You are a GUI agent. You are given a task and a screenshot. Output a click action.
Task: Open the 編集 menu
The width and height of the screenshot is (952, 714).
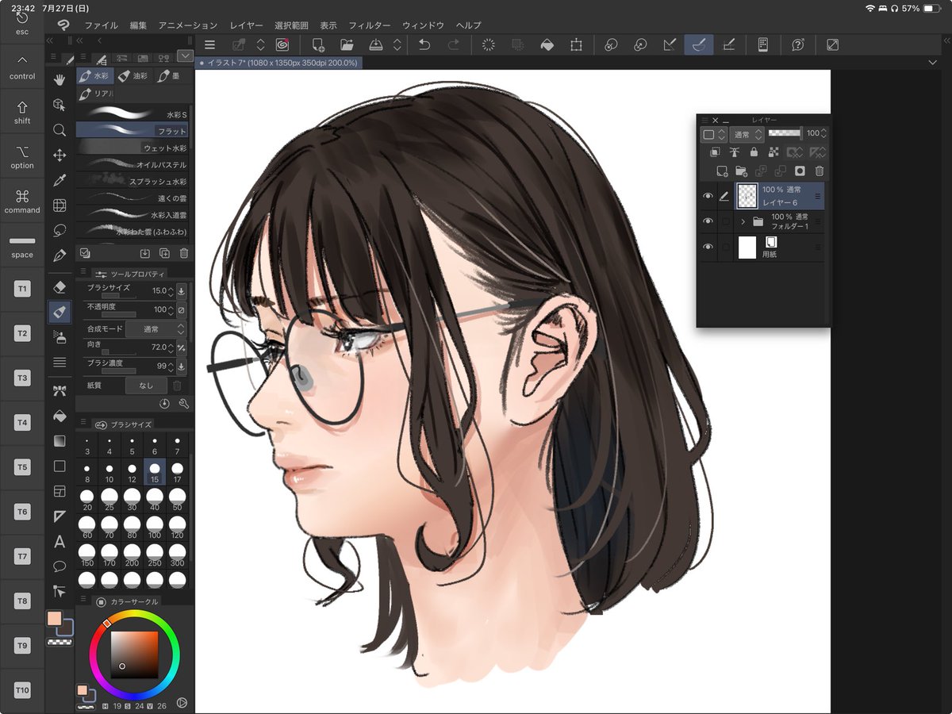click(138, 25)
